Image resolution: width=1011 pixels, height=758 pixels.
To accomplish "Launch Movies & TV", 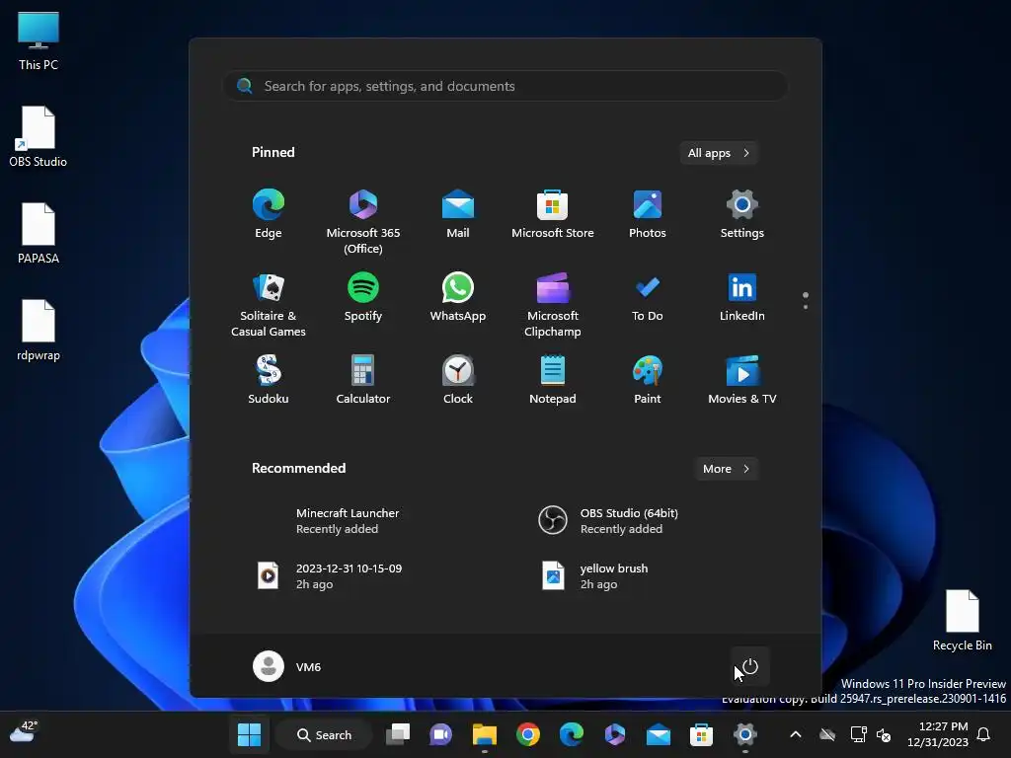I will coord(742,380).
